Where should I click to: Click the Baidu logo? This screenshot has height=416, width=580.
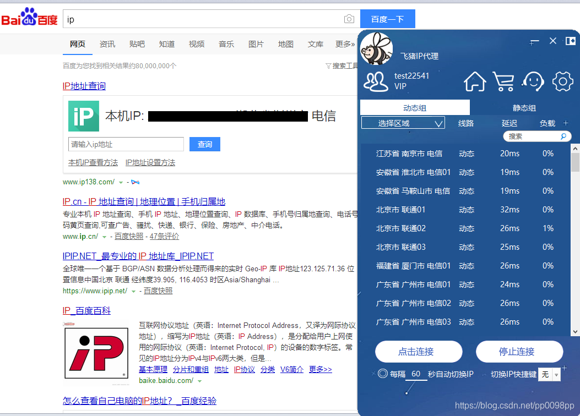click(30, 18)
